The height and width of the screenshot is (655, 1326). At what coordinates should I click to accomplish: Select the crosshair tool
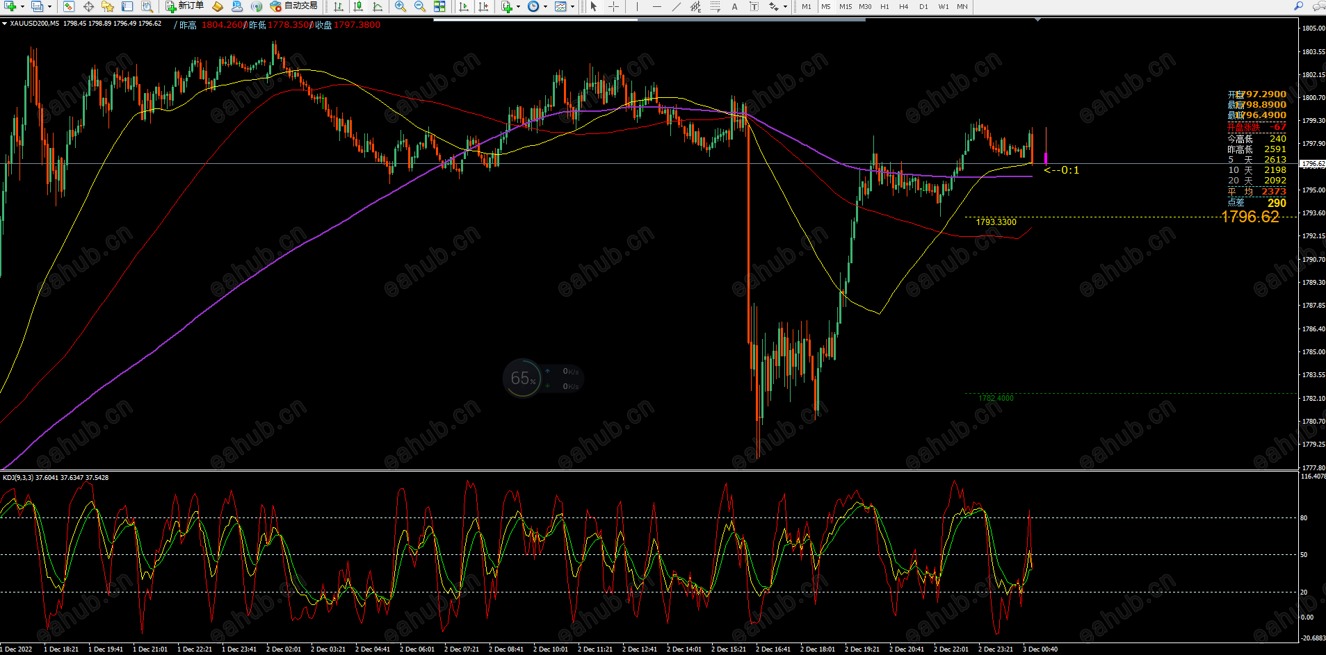(613, 6)
